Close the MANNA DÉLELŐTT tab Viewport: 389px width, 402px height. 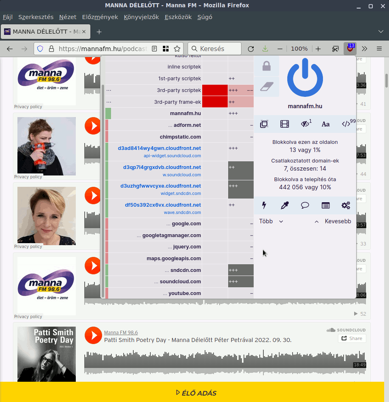tap(83, 32)
